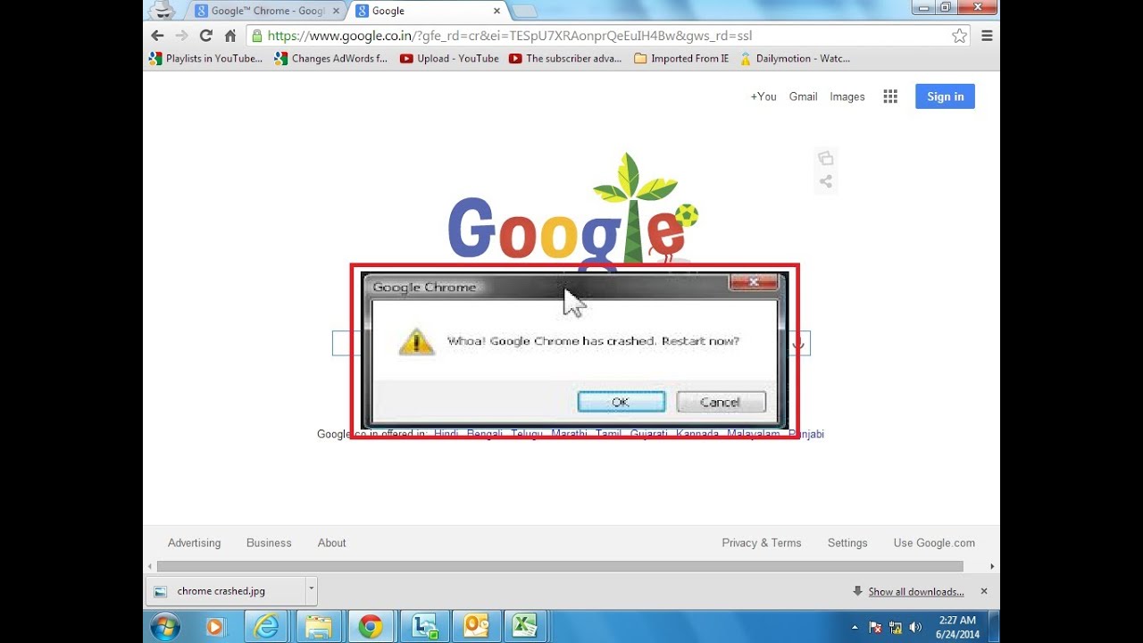
Task: Open Changes AdWords bookmark
Action: [331, 58]
